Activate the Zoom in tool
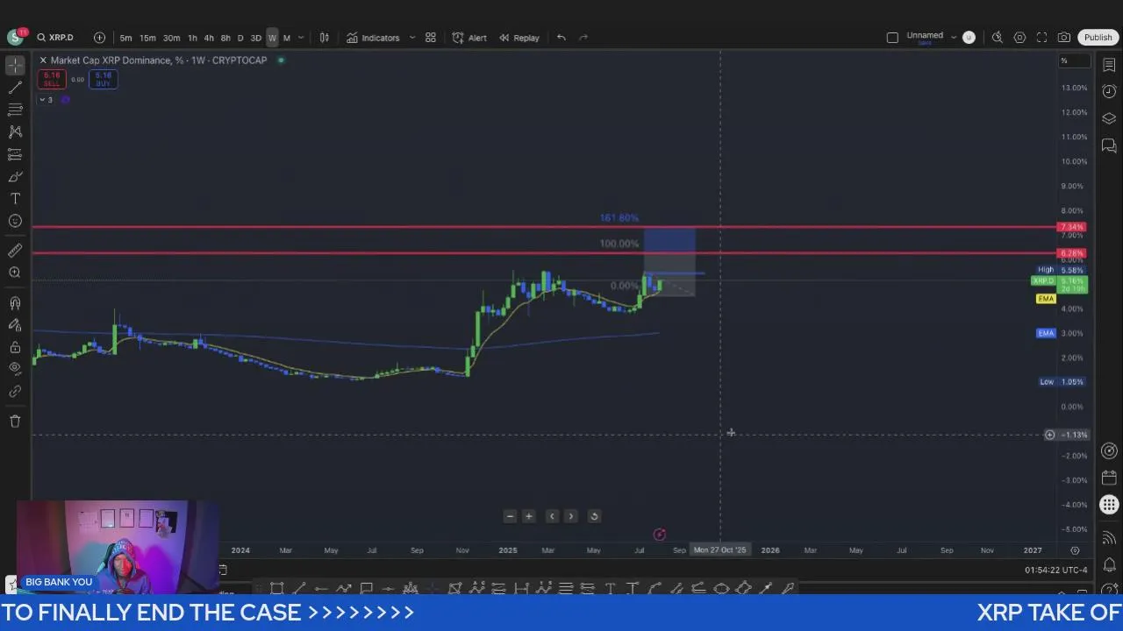This screenshot has width=1123, height=631. 15,273
